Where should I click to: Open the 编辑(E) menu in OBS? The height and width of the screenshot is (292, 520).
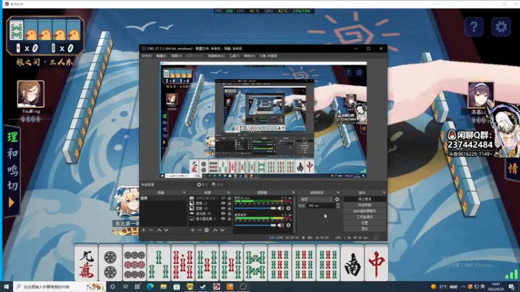coord(161,56)
